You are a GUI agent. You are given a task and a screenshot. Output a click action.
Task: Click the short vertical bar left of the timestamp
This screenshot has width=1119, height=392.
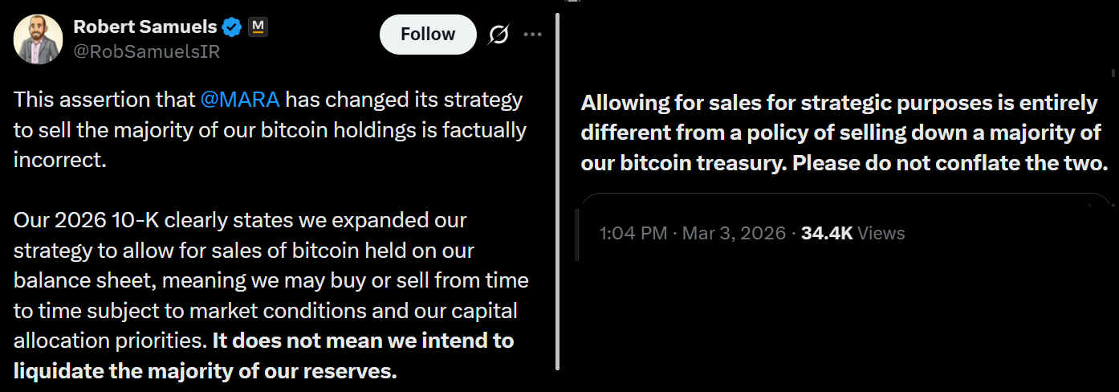pyautogui.click(x=578, y=235)
